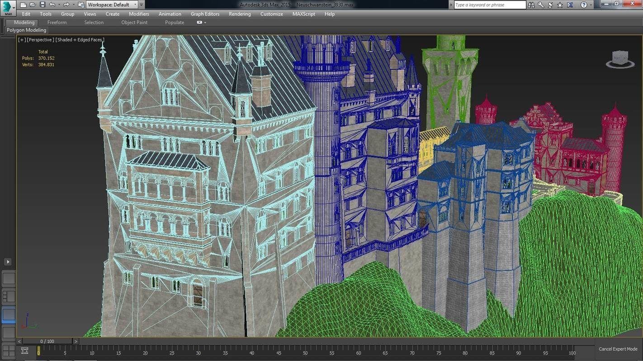Click the Autodesk Exchange X icon
The height and width of the screenshot is (361, 643).
pos(570,5)
